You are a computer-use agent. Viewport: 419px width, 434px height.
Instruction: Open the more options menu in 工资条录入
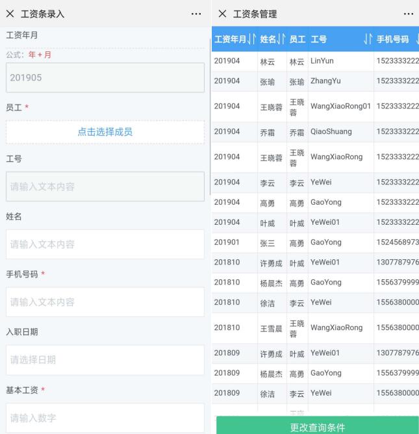coord(196,14)
